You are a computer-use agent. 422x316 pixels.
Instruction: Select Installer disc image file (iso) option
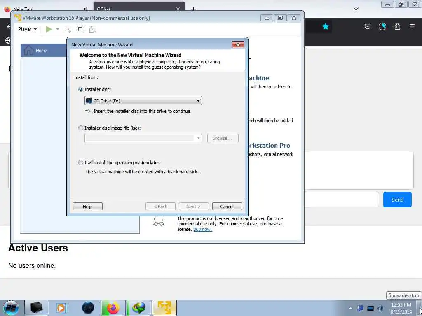[x=81, y=128]
